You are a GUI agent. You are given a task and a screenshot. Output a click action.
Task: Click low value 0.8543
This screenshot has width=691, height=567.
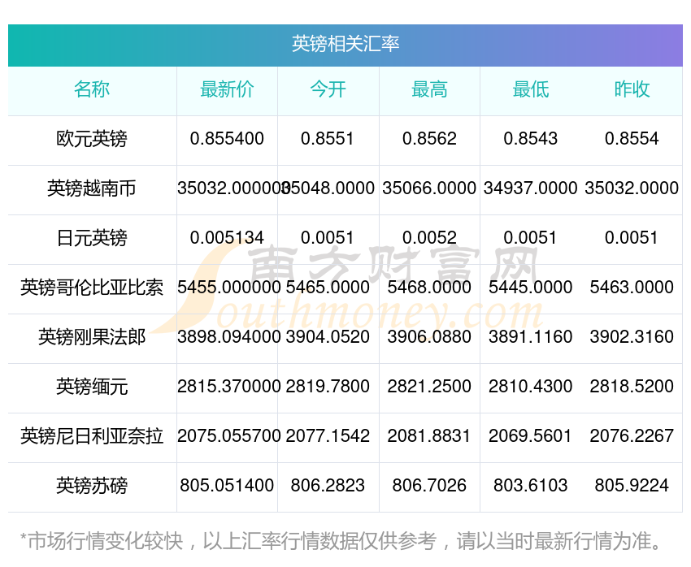point(531,139)
